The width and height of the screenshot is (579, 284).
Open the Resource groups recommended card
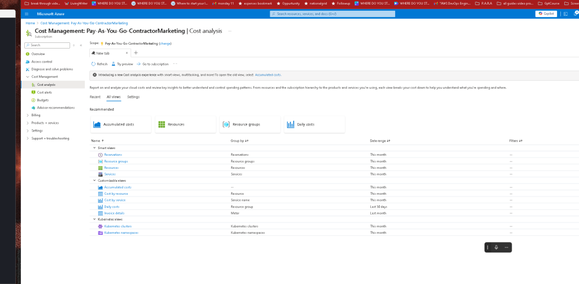(250, 124)
